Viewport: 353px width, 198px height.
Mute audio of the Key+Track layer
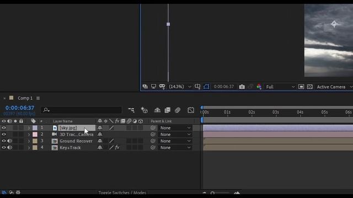point(9,147)
